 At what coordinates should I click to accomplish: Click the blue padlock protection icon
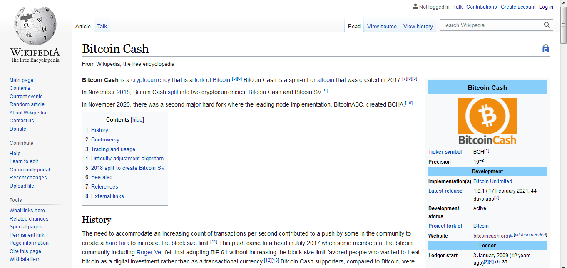click(x=546, y=49)
